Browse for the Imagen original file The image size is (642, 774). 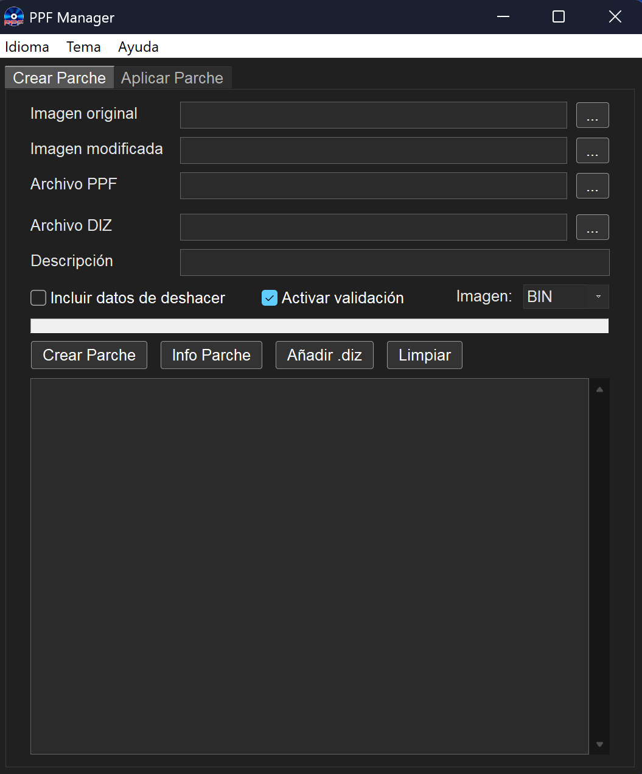tap(592, 115)
